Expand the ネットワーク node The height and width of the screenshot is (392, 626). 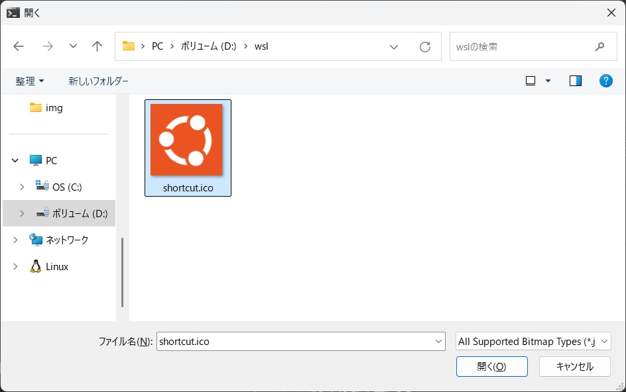click(15, 240)
